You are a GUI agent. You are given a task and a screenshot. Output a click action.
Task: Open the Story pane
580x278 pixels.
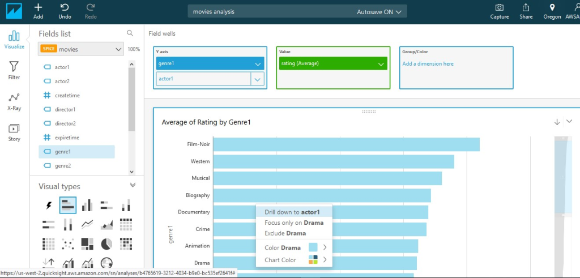(14, 132)
